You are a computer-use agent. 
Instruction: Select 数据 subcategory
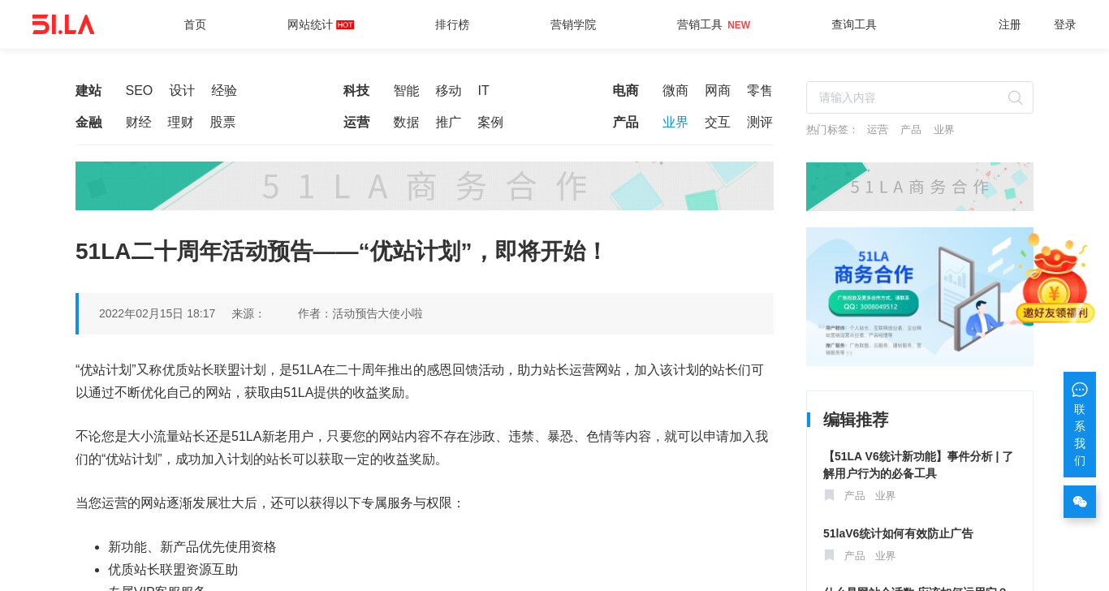pyautogui.click(x=406, y=123)
